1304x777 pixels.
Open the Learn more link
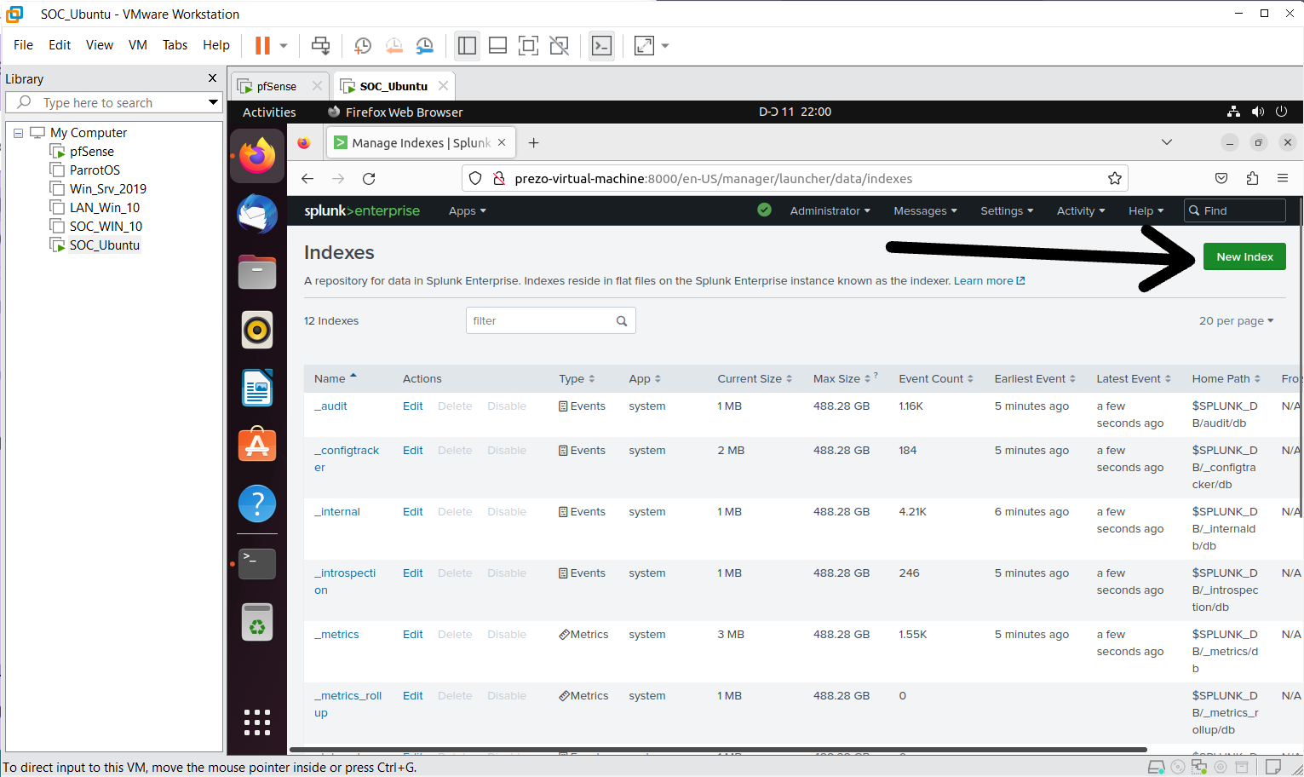click(989, 281)
